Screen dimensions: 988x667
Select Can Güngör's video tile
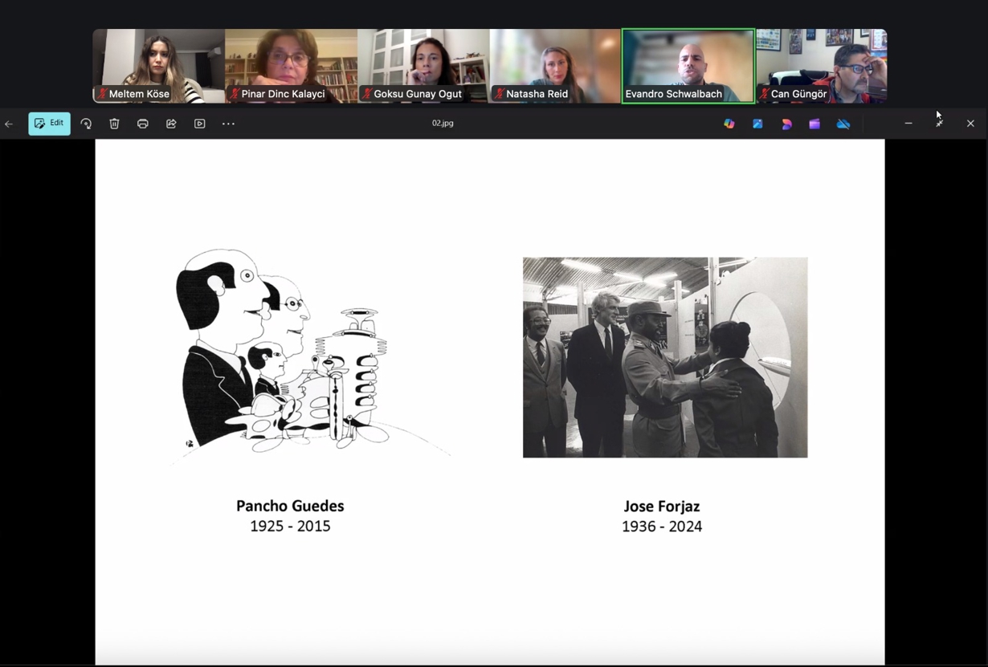click(821, 66)
